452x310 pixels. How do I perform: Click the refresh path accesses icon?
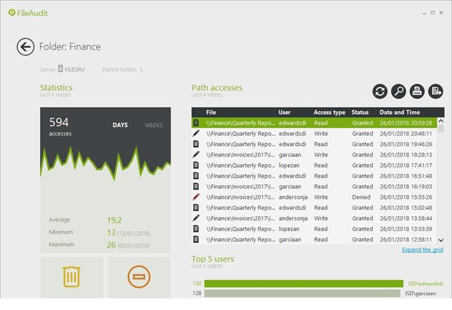click(380, 92)
